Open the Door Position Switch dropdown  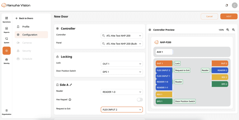[122, 72]
